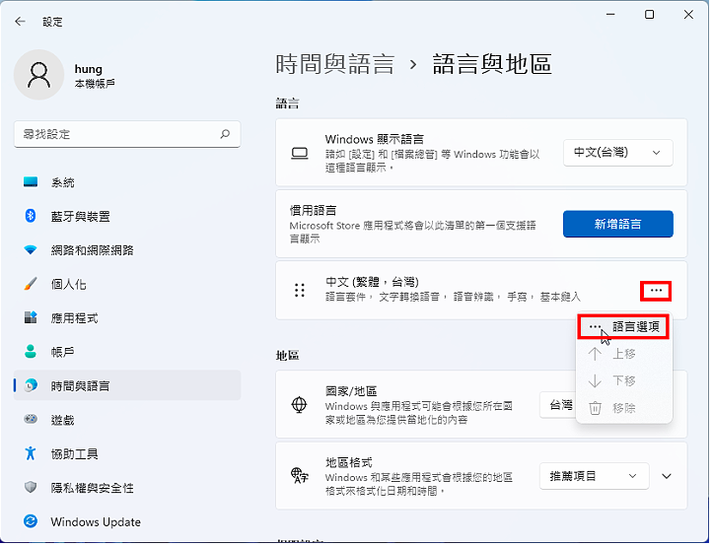The width and height of the screenshot is (713, 546).
Task: Click the 新增語言 button
Action: [x=618, y=224]
